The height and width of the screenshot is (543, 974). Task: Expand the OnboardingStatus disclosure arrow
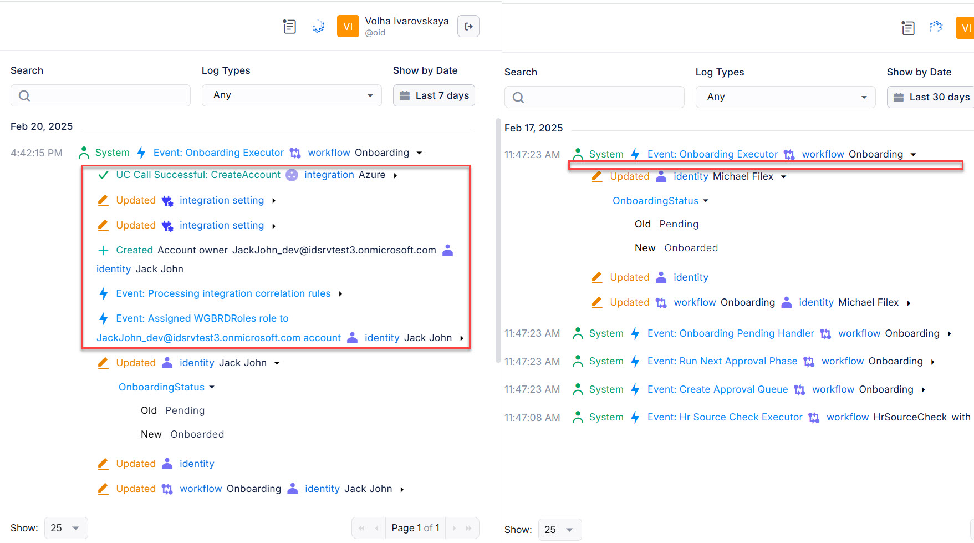[x=212, y=387]
